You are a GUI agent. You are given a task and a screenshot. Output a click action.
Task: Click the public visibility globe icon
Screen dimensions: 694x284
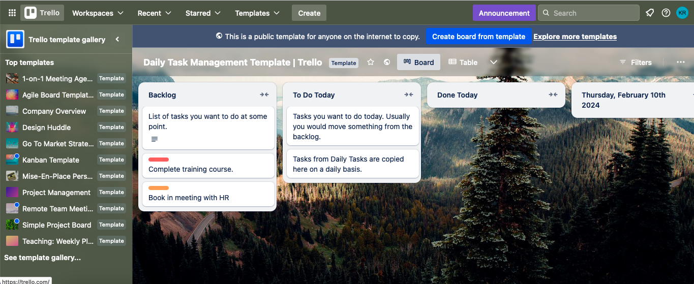coord(387,62)
